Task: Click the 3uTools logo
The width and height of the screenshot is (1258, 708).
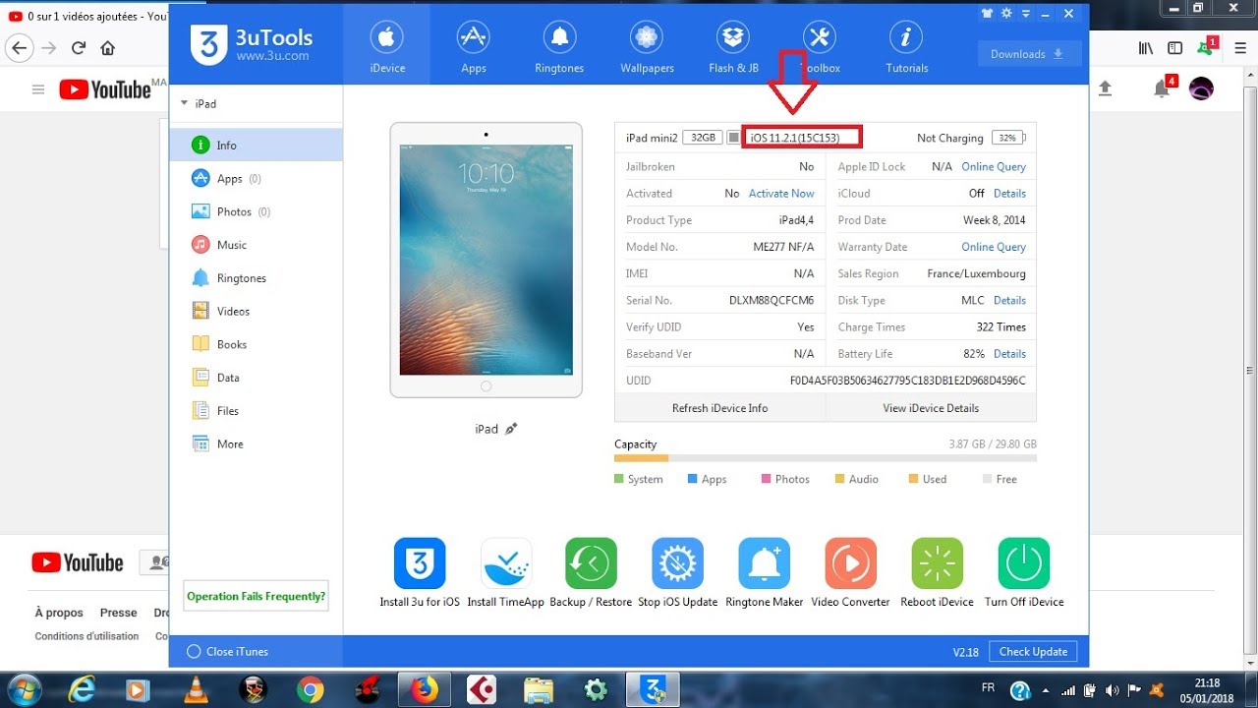Action: coord(252,44)
